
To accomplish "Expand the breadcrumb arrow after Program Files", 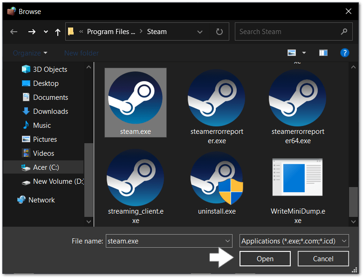I will point(141,31).
